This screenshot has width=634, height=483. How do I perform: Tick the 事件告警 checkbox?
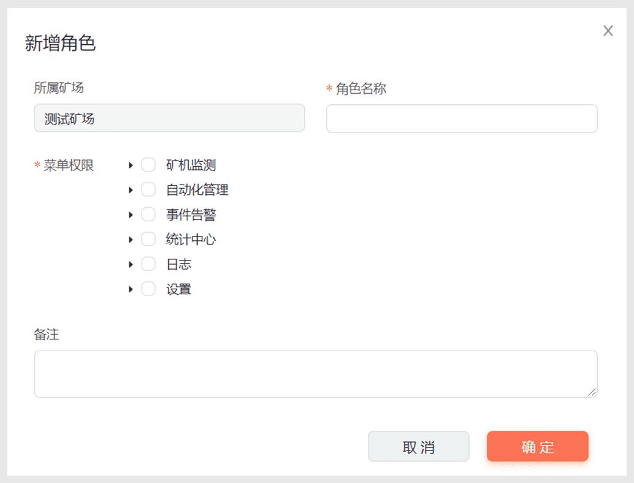pyautogui.click(x=148, y=215)
